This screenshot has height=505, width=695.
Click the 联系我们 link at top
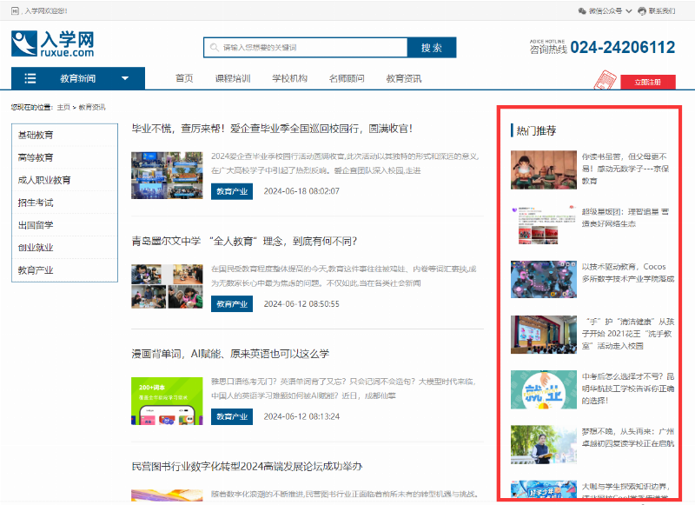coord(662,11)
